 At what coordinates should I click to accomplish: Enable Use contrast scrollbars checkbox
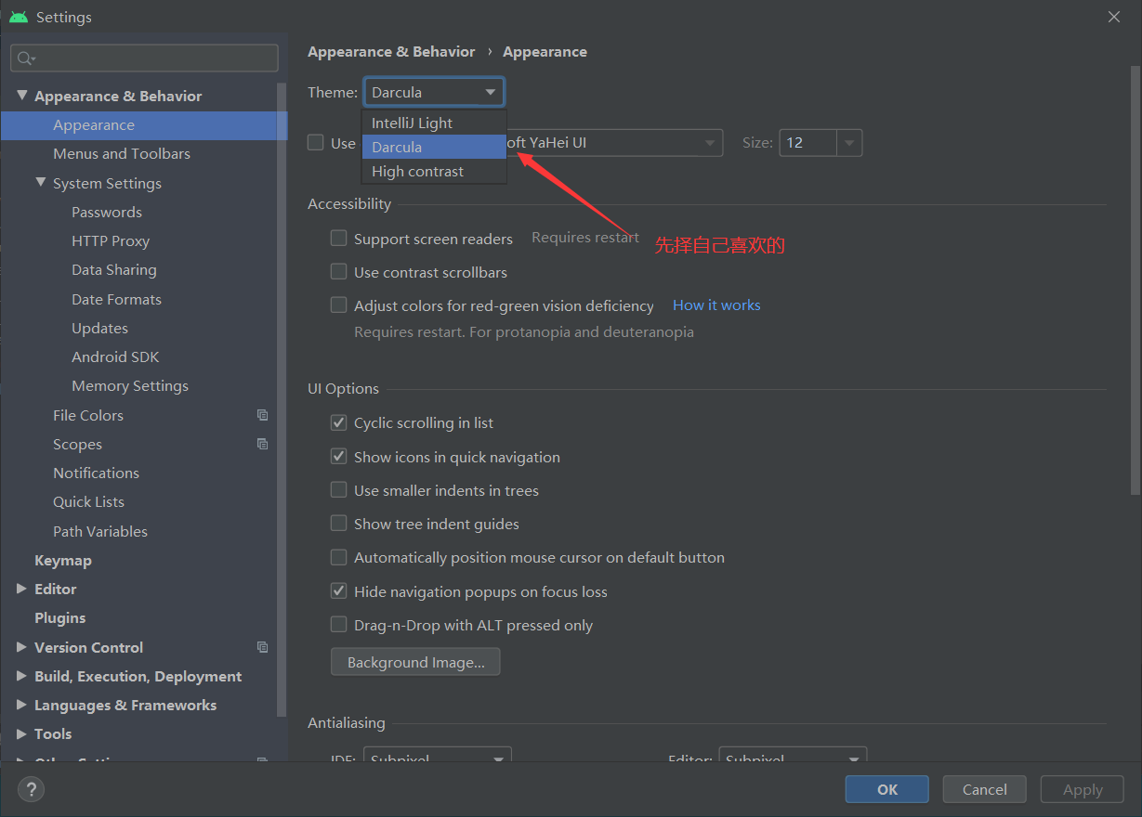pyautogui.click(x=339, y=272)
